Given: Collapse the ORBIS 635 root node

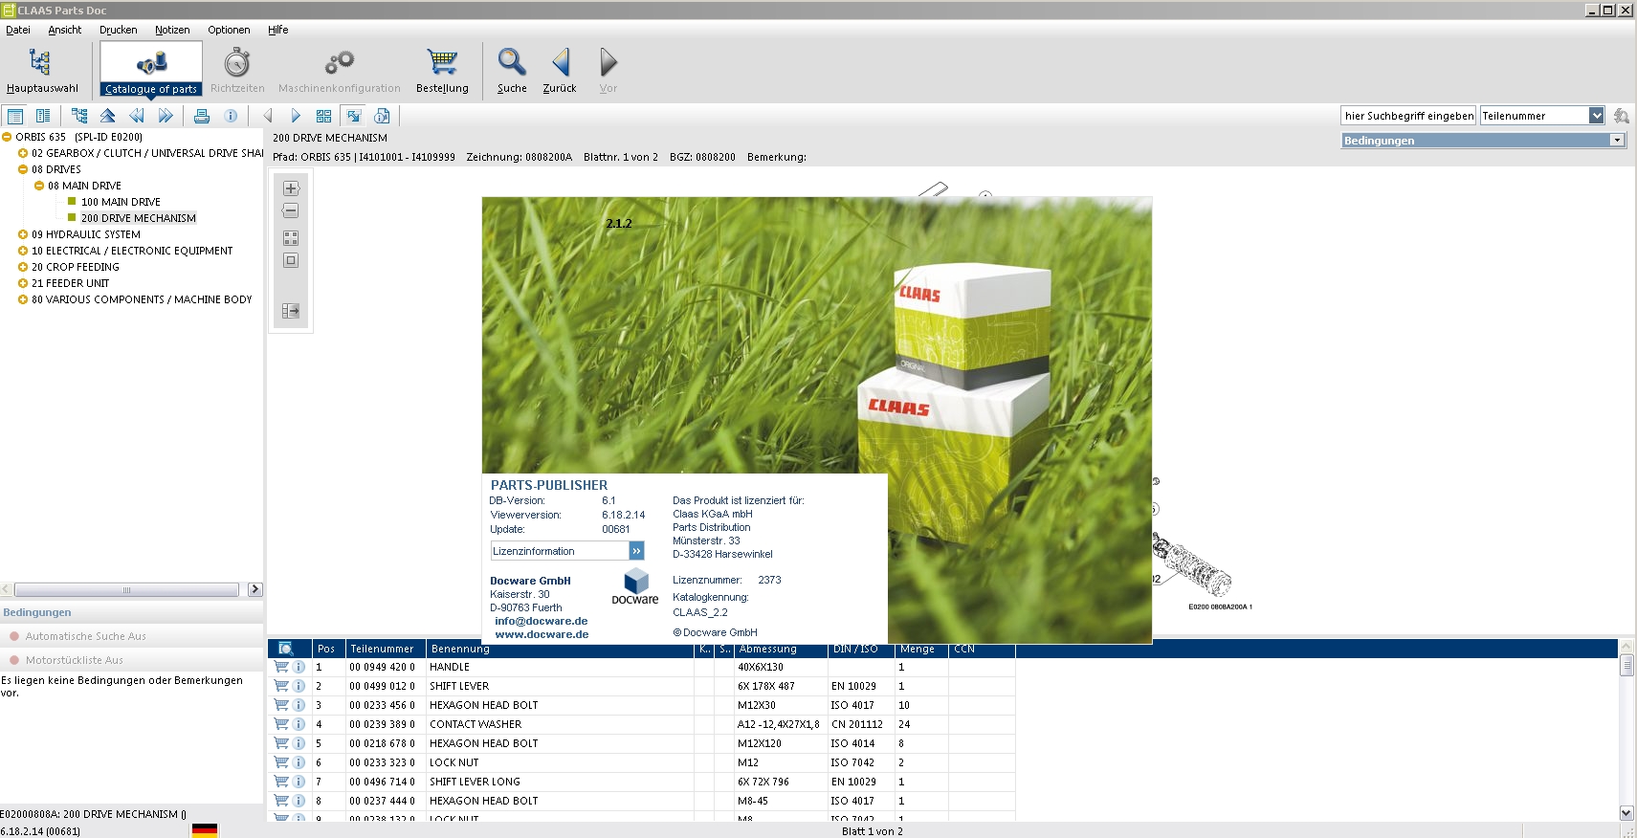Looking at the screenshot, I should [x=7, y=137].
